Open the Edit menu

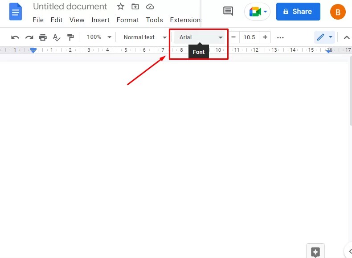(56, 20)
